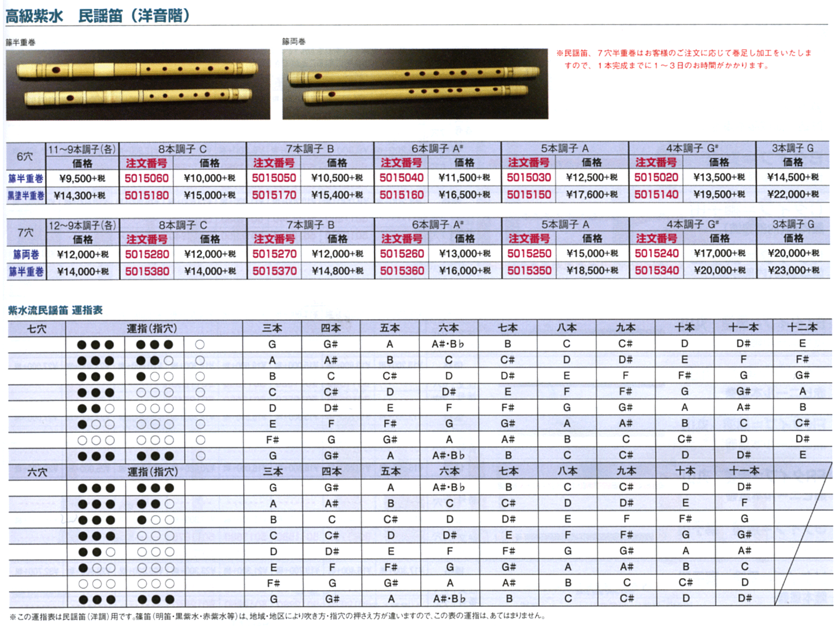836x626 pixels.
Task: Select order number 5015030
Action: (529, 177)
